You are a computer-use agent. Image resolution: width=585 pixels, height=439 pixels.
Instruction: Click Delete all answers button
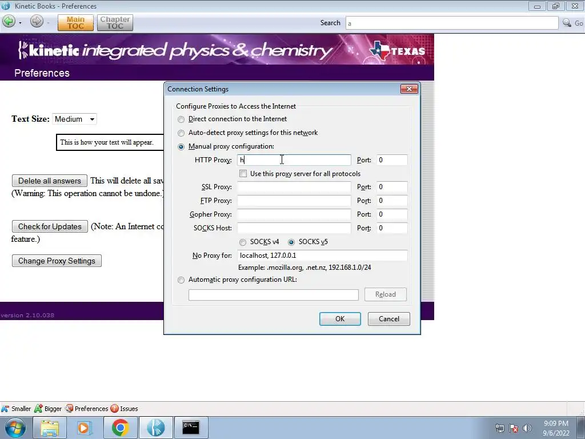tap(50, 181)
